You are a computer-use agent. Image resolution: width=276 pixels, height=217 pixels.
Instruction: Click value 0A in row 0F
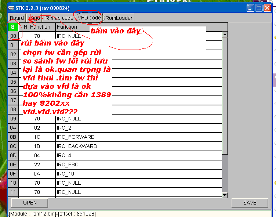37,174
